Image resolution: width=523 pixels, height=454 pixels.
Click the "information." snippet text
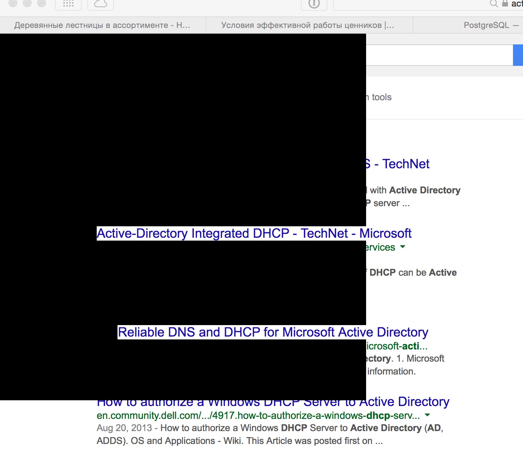[x=392, y=371]
